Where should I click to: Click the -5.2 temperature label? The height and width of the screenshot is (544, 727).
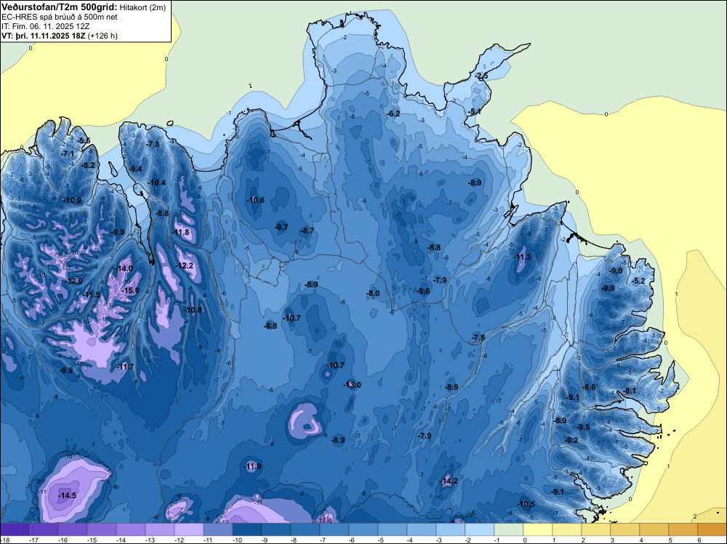(638, 281)
